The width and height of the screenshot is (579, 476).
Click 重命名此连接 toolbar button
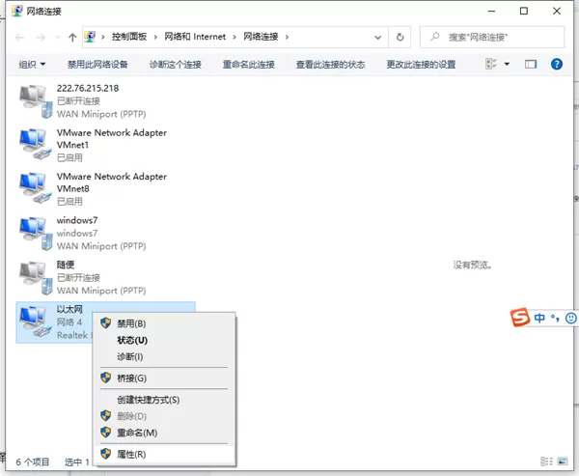[249, 65]
